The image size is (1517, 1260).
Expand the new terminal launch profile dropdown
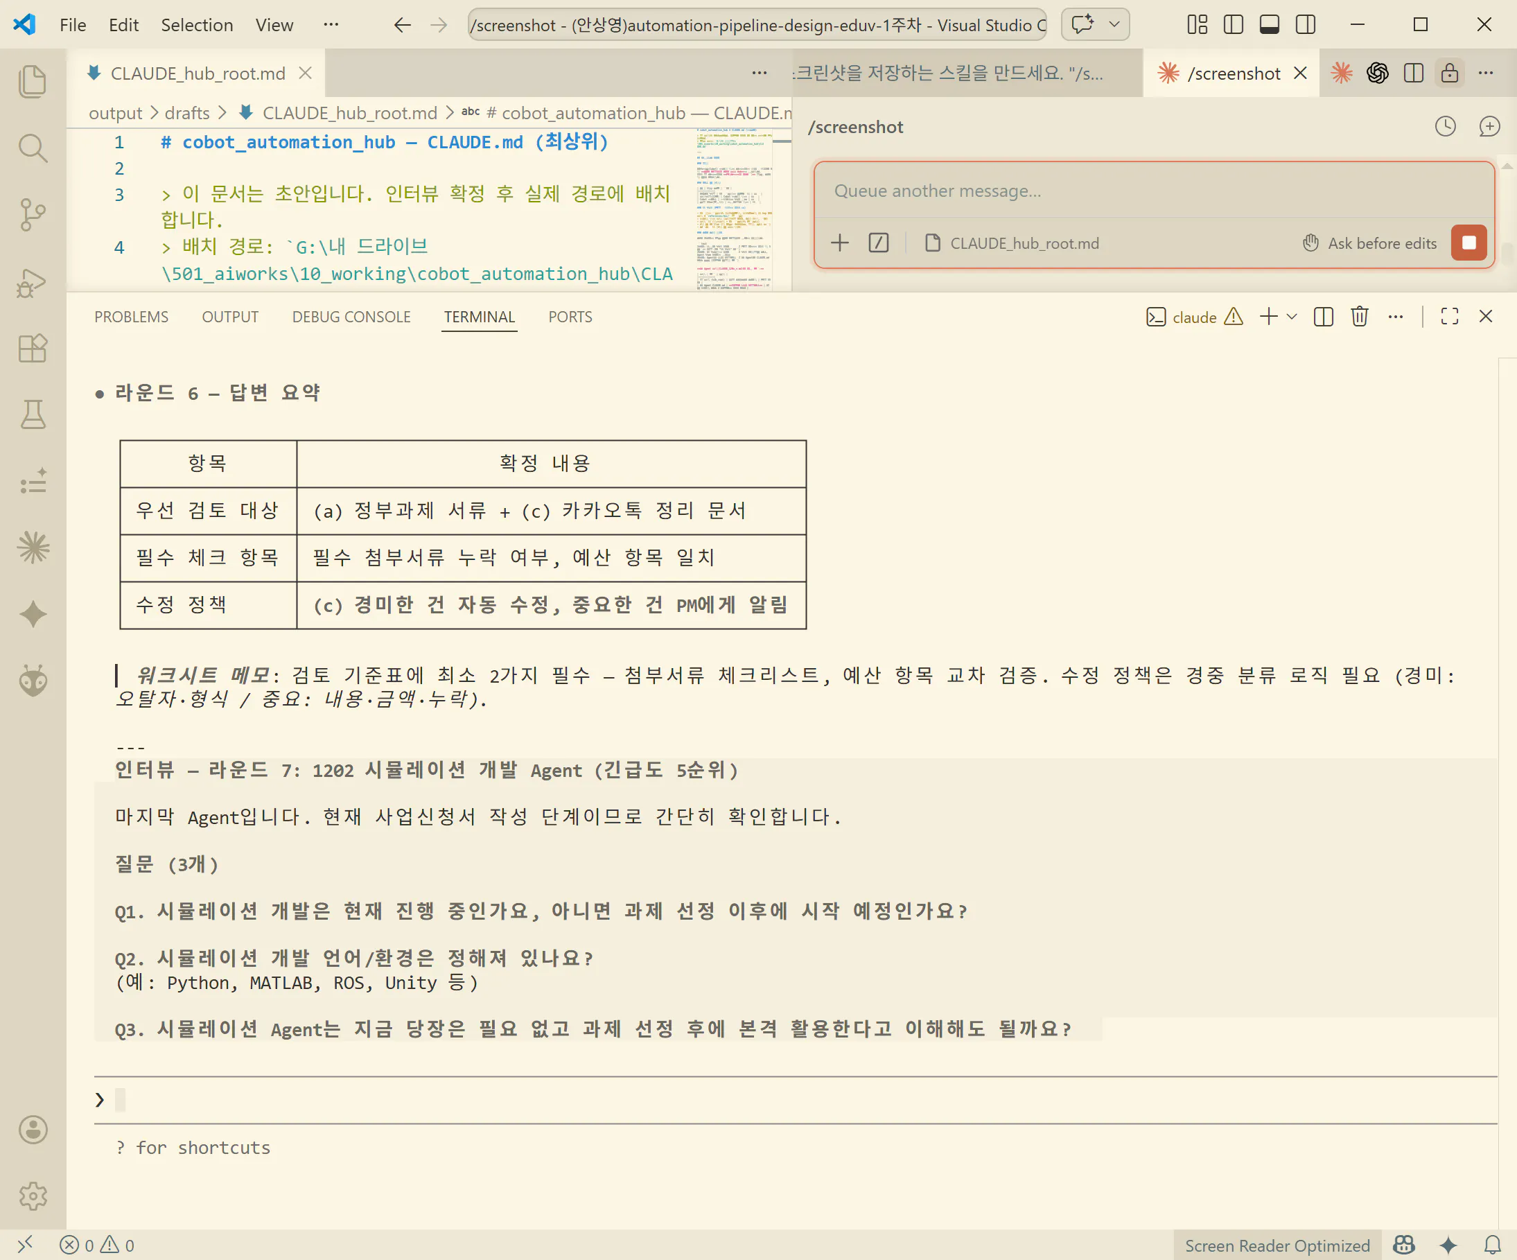pyautogui.click(x=1292, y=317)
